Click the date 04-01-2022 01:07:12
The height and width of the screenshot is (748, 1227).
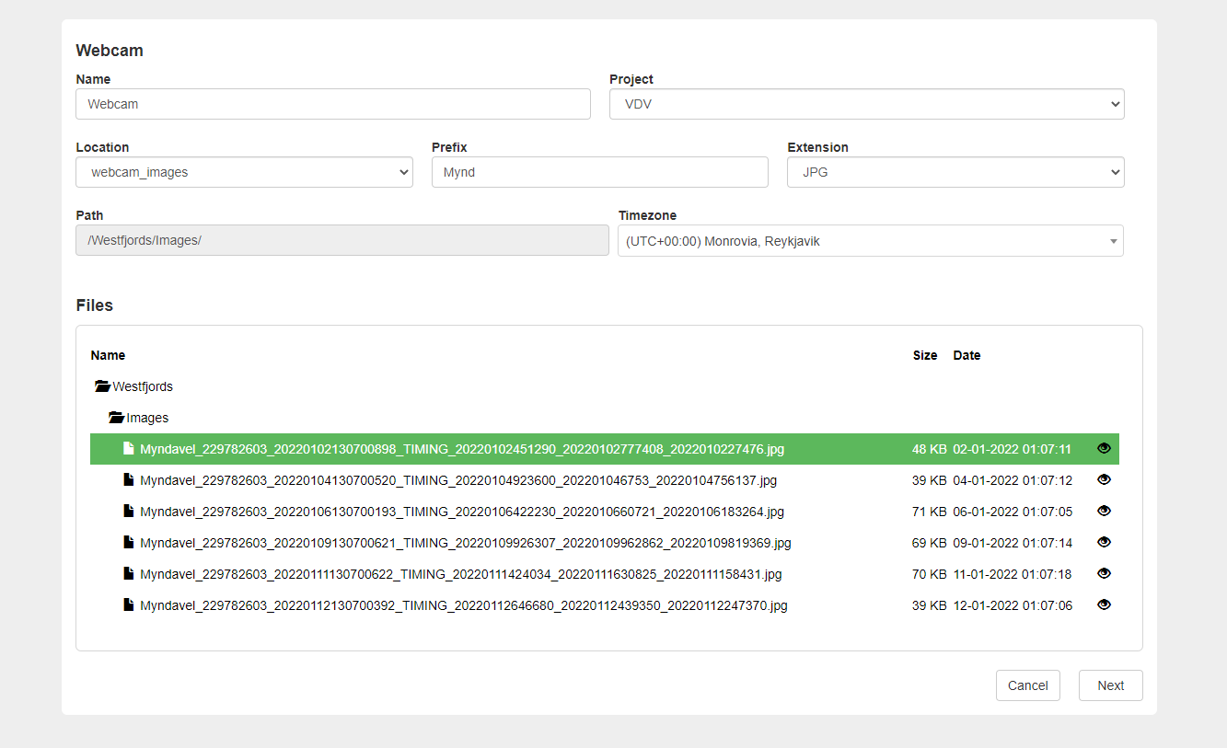coord(1013,480)
